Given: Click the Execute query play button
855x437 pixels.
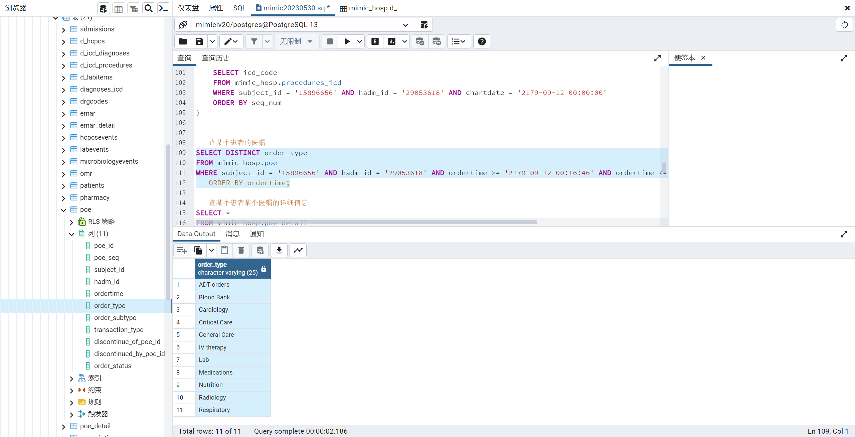Looking at the screenshot, I should point(347,41).
